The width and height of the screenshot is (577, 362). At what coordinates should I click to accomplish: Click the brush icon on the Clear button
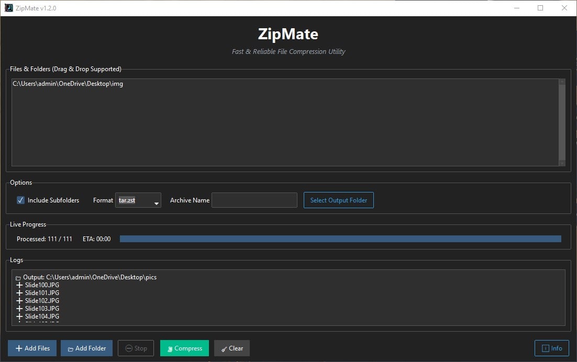pos(224,348)
